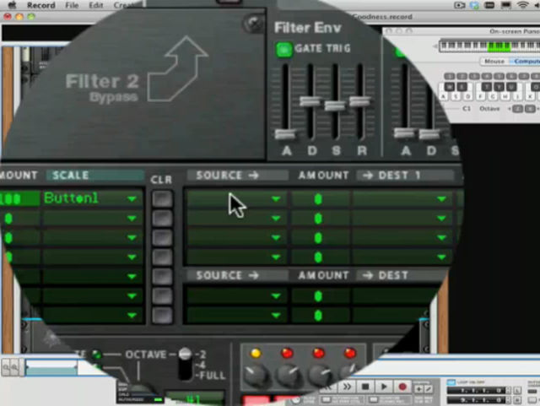The image size is (540, 406).
Task: Click the U key on On-screen Piano
Action: [511, 86]
